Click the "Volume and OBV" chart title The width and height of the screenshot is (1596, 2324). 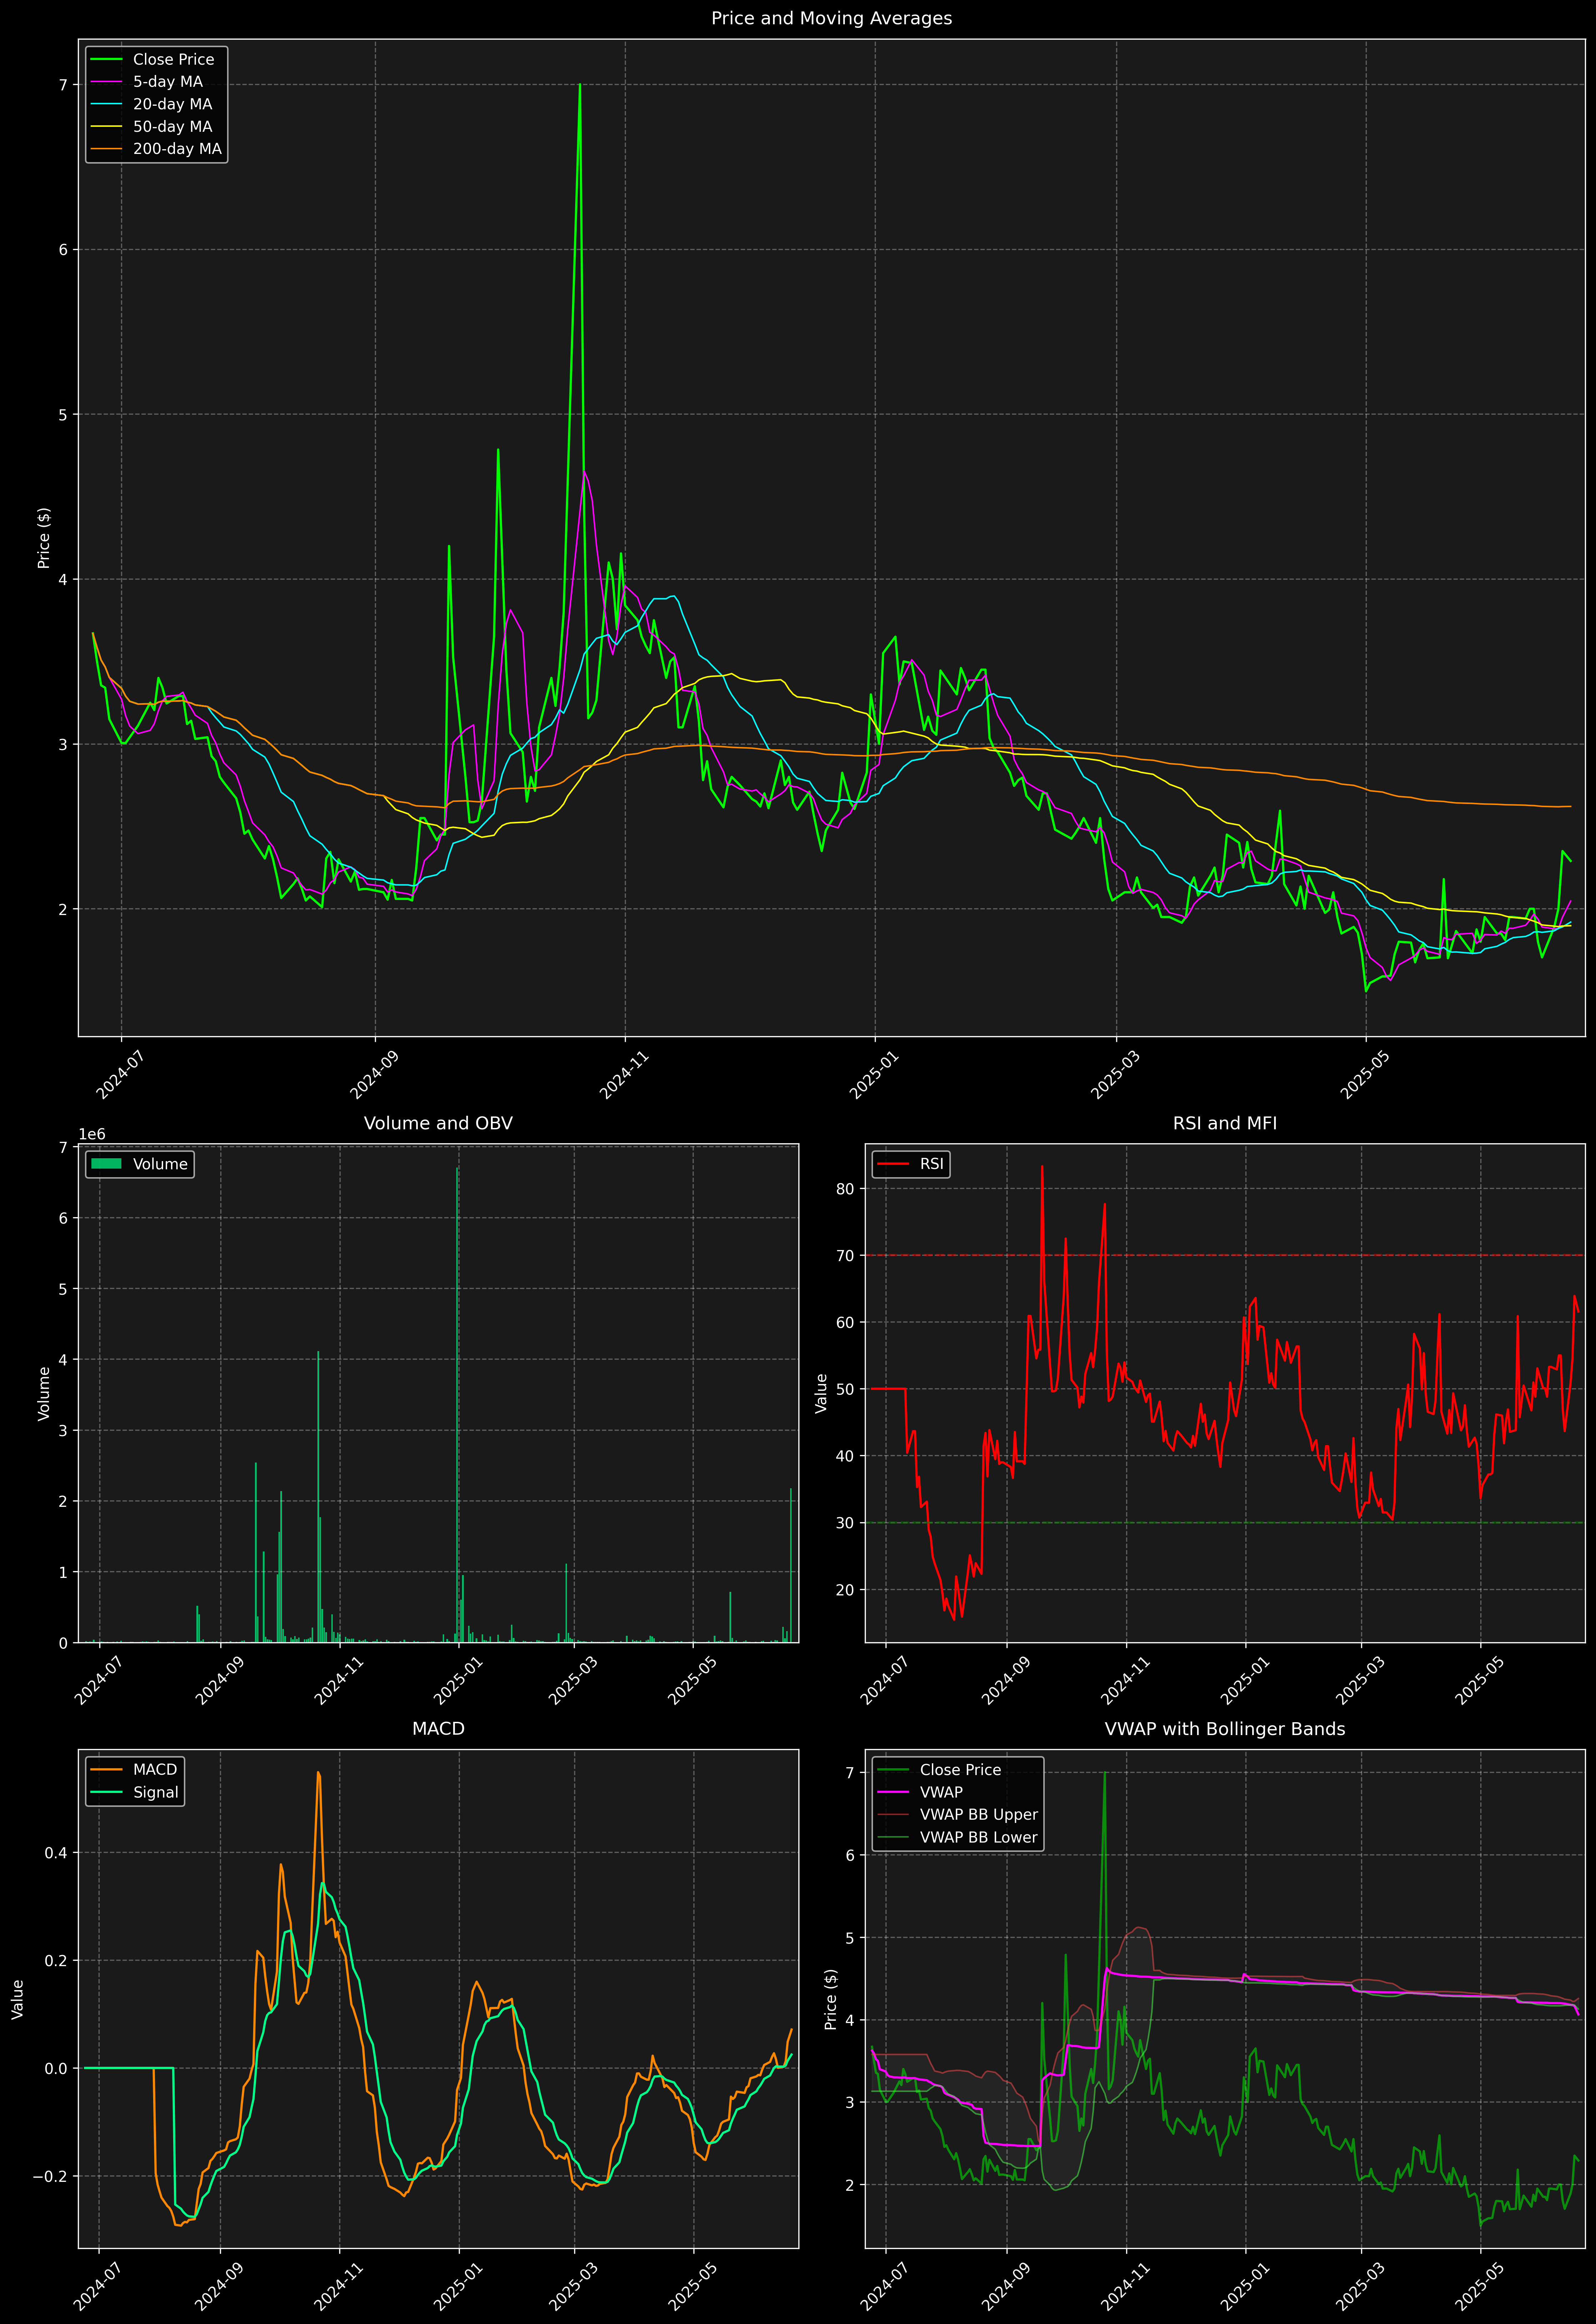[438, 1123]
